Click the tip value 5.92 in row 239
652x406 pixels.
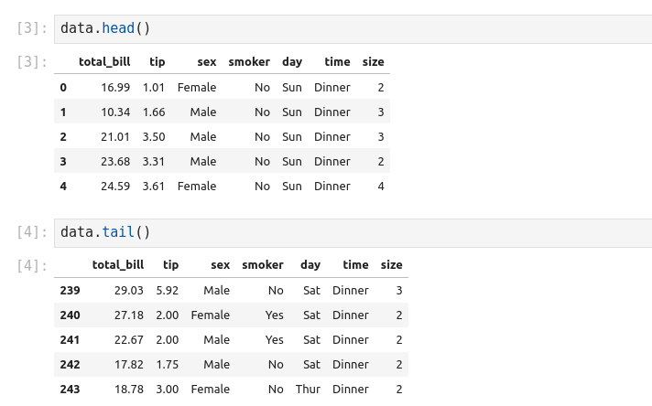167,291
